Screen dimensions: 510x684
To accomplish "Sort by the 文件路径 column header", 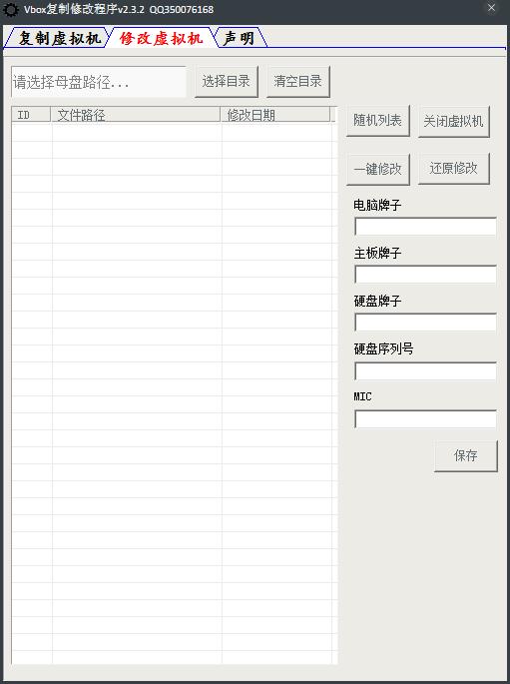I will click(136, 115).
